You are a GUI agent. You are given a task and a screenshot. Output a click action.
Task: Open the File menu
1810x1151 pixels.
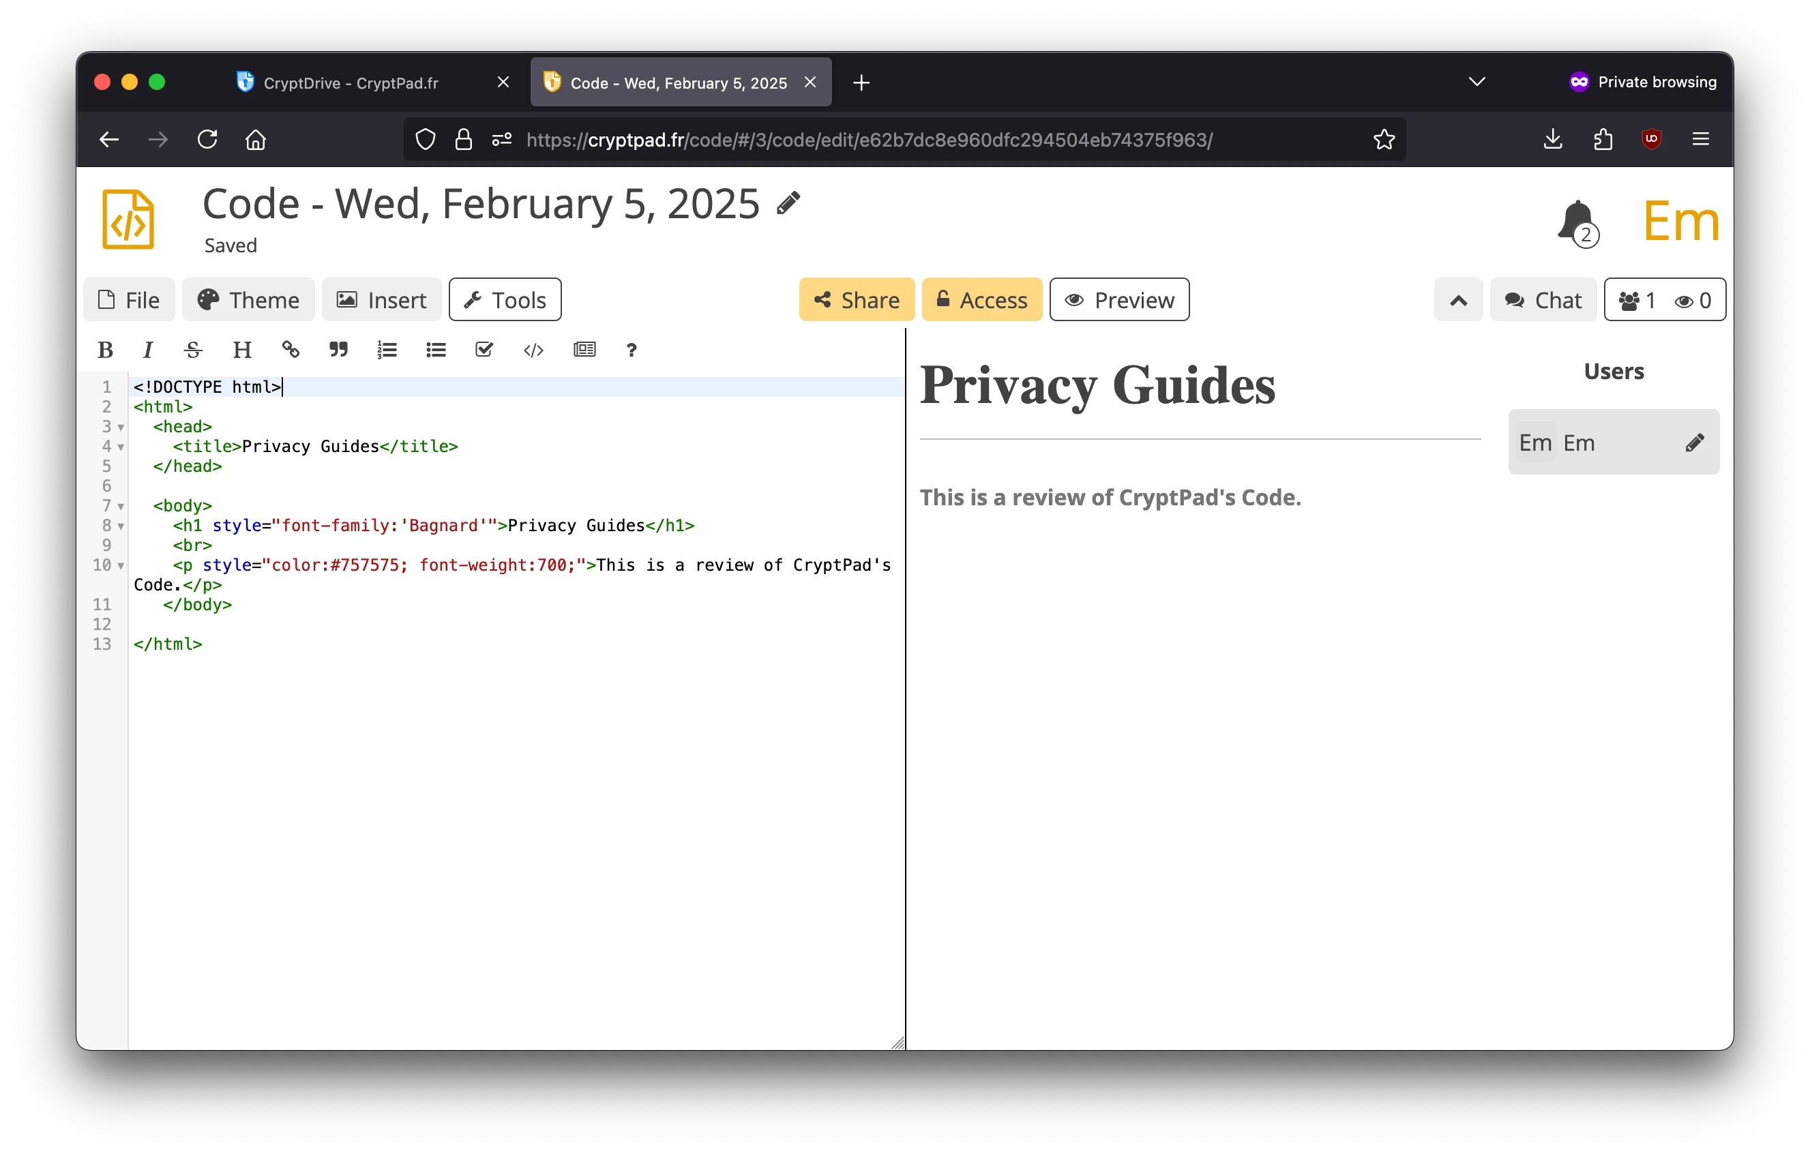pos(130,299)
